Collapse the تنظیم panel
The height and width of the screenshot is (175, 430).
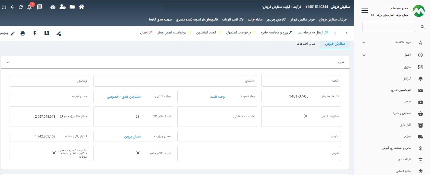click(8, 62)
